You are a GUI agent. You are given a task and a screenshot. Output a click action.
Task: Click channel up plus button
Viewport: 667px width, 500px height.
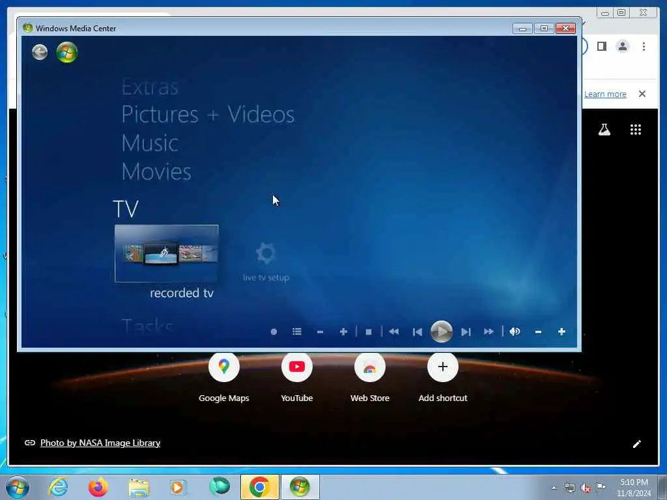point(344,331)
